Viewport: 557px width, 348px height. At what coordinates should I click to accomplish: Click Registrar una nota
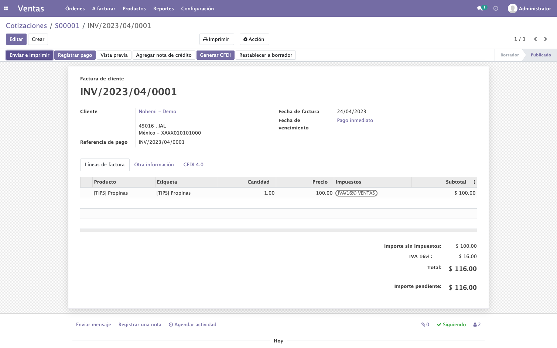[140, 325]
